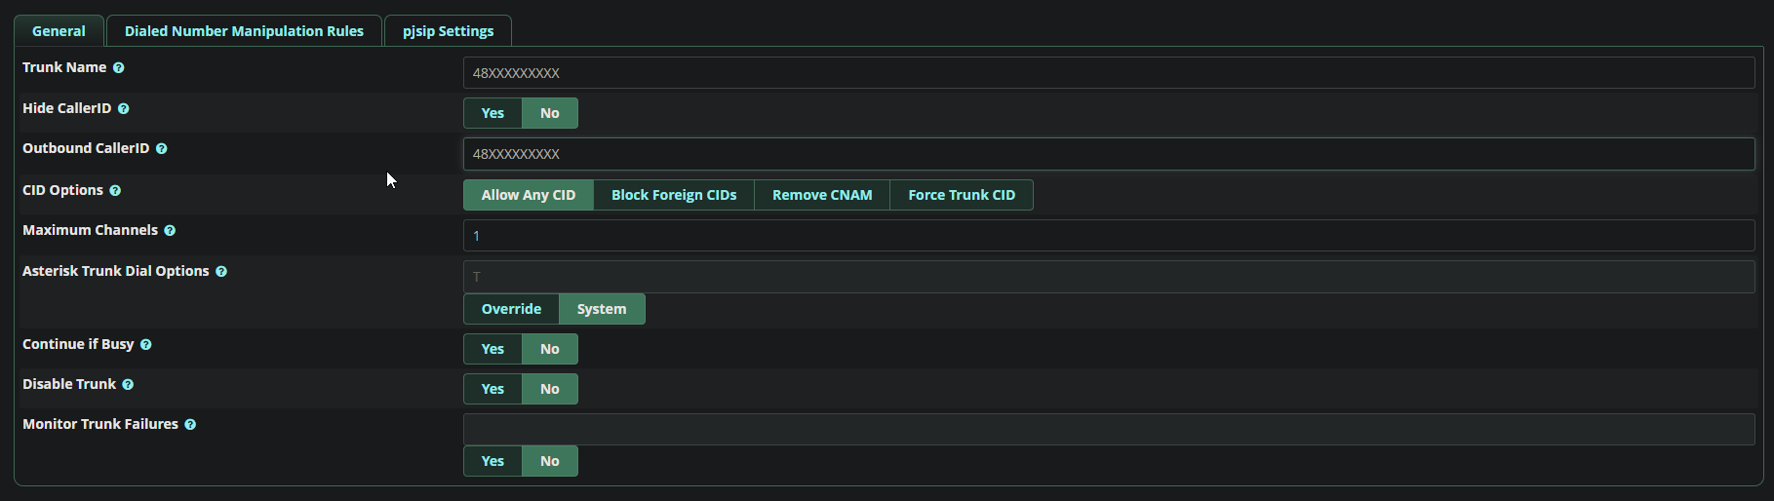Image resolution: width=1774 pixels, height=501 pixels.
Task: Click help icon beside Hide CallerID
Action: click(x=124, y=109)
